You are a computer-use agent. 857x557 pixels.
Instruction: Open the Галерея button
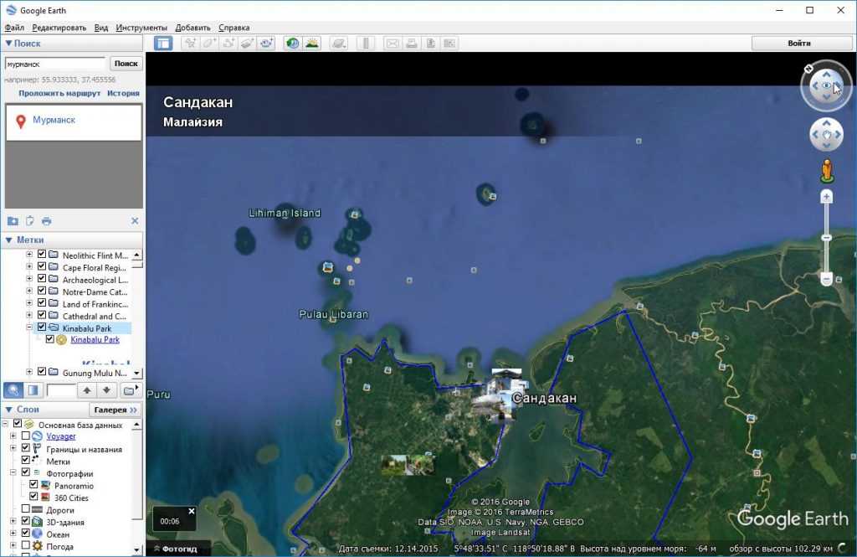point(115,410)
